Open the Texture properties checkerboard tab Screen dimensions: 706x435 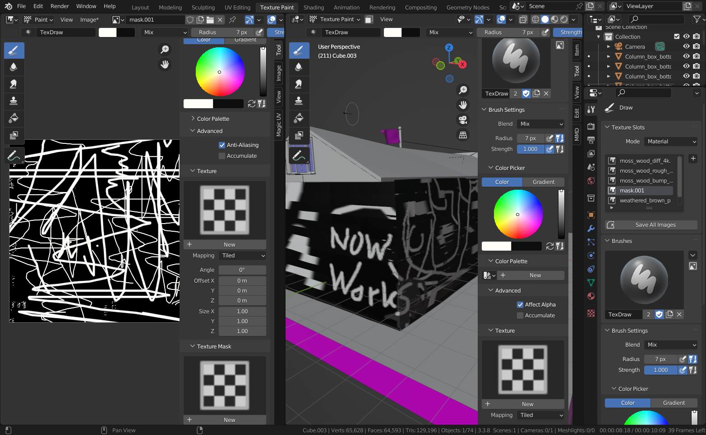[x=591, y=313]
